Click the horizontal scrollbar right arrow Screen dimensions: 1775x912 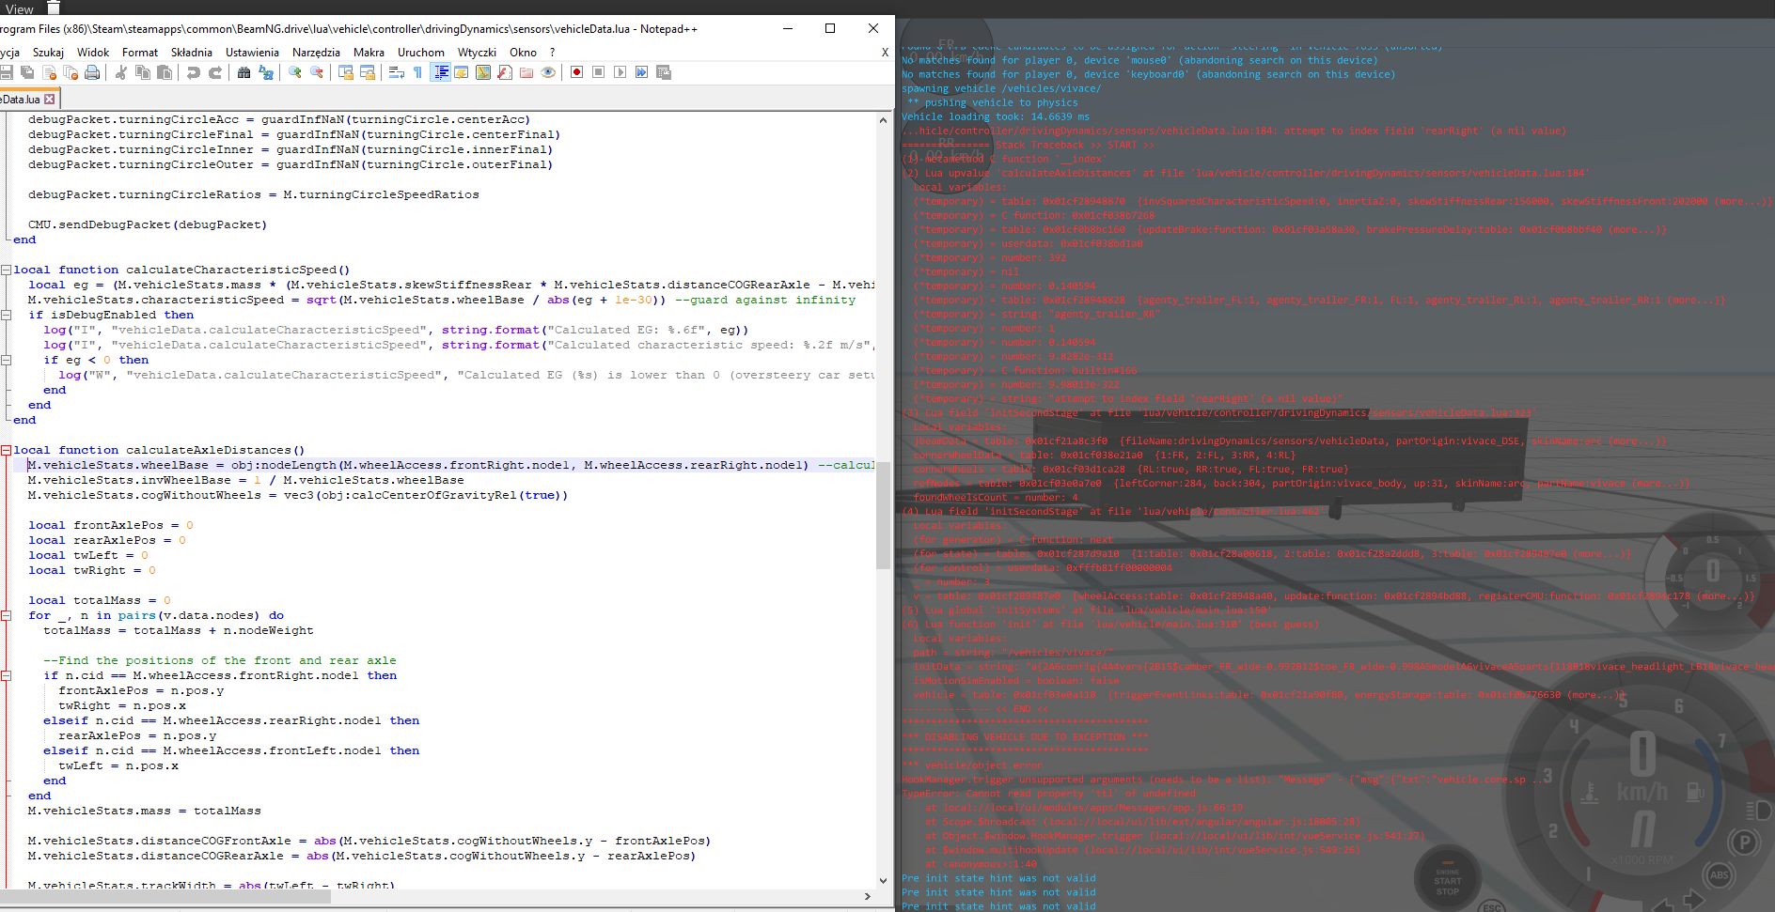(x=867, y=896)
